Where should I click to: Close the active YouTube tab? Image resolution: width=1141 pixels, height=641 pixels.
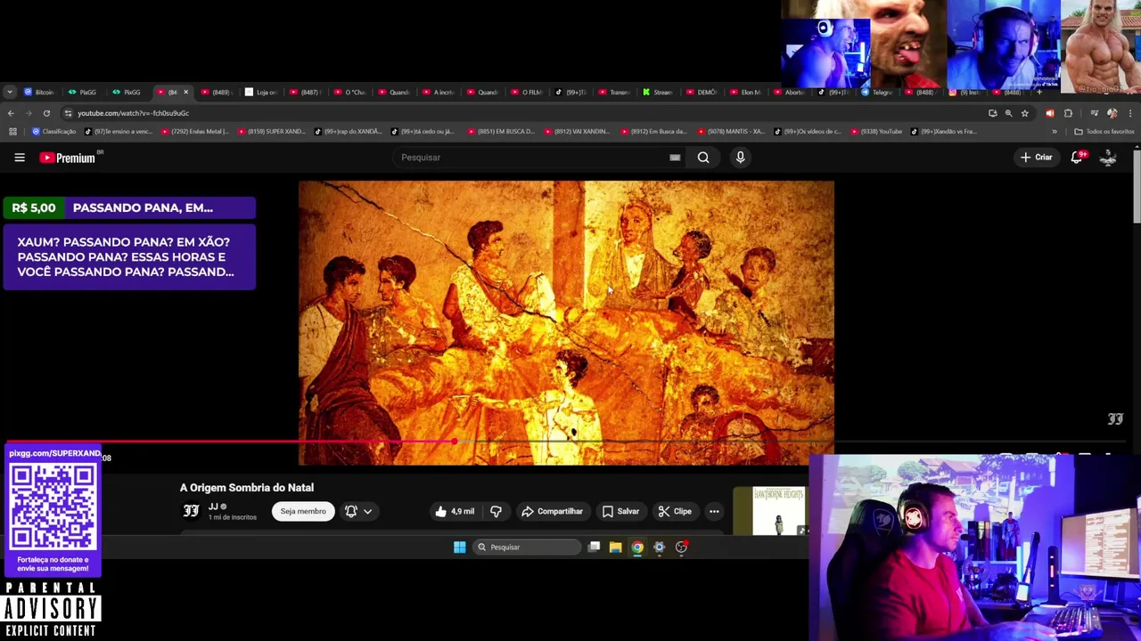click(x=185, y=92)
